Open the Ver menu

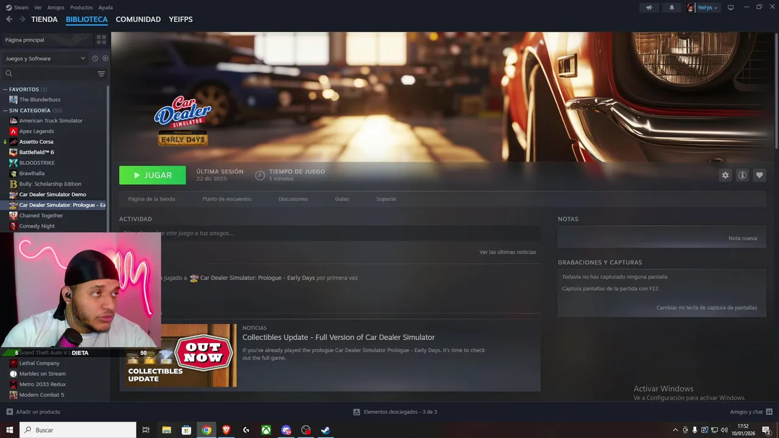coord(38,7)
